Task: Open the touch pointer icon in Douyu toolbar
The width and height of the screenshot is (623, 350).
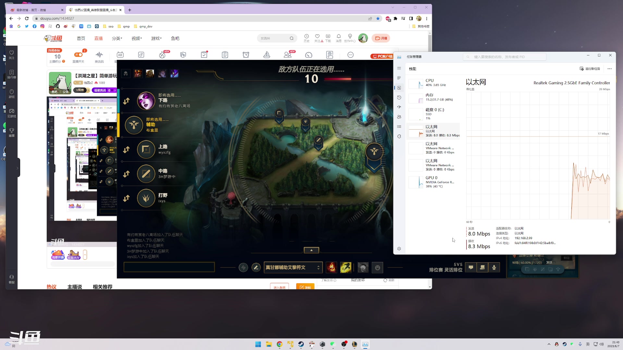Action: [x=330, y=55]
